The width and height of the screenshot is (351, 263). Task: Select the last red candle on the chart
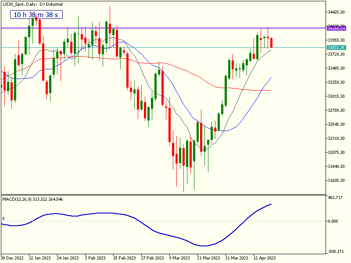(272, 43)
